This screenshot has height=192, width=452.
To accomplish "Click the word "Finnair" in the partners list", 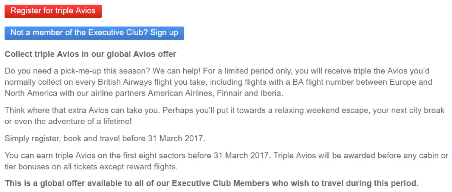I will (x=221, y=93).
